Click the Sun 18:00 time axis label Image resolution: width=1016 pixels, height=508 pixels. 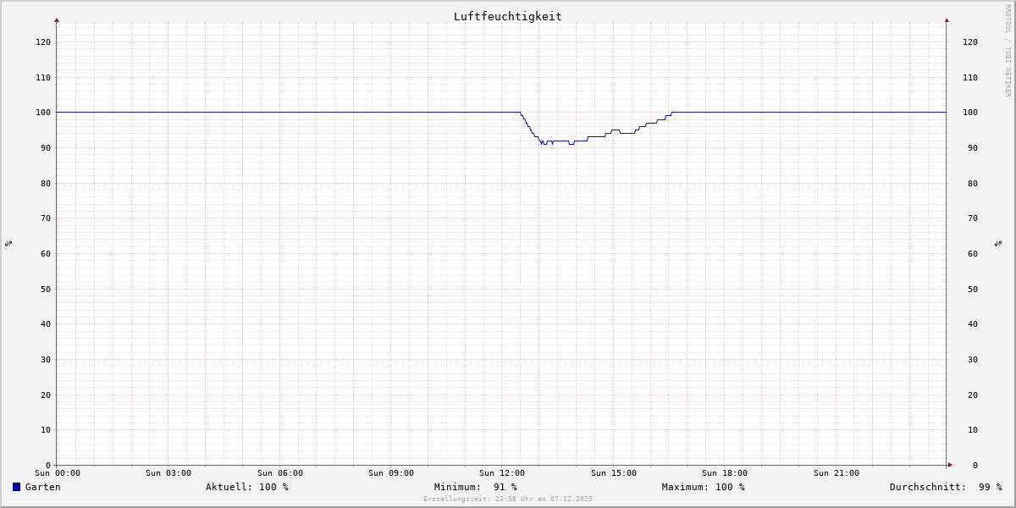tap(725, 473)
